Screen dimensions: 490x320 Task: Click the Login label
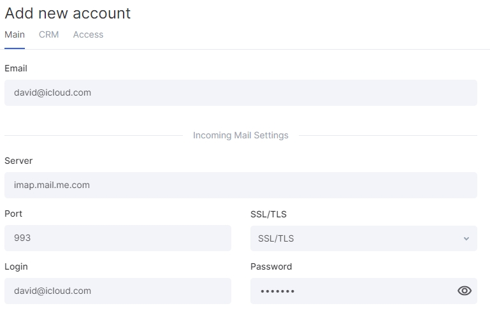(16, 266)
